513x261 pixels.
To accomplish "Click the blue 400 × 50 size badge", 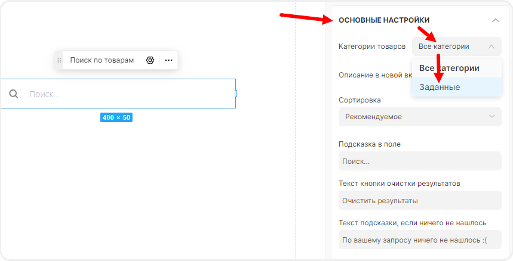I will point(116,117).
